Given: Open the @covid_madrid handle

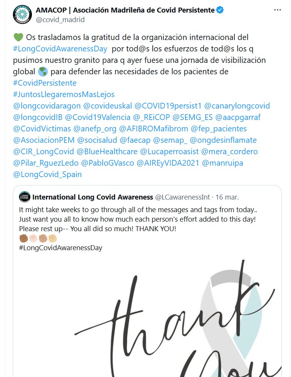Looking at the screenshot, I should [x=60, y=20].
